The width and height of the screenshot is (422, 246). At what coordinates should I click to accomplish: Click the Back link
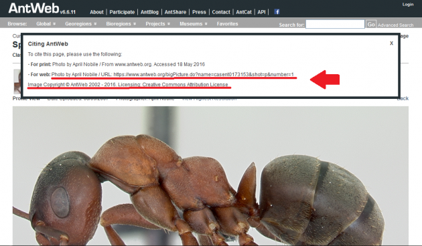point(403,98)
